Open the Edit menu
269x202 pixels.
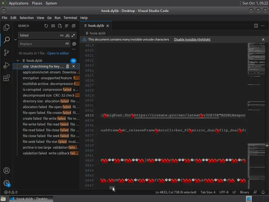(x=13, y=18)
